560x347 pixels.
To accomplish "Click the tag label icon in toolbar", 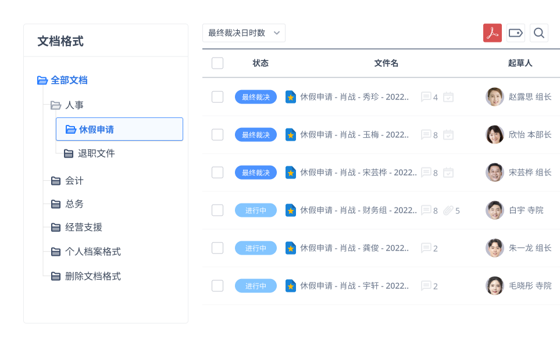I will pyautogui.click(x=515, y=33).
